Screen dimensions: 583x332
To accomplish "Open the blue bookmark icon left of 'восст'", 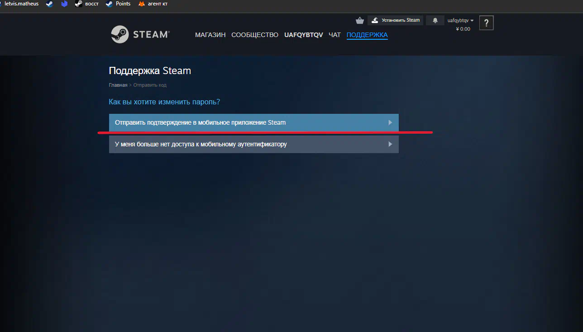I will [64, 4].
